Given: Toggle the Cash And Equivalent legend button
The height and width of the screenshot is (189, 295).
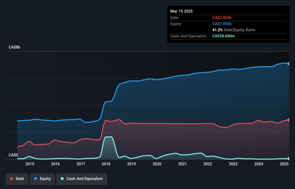Looking at the screenshot, I should point(82,179).
